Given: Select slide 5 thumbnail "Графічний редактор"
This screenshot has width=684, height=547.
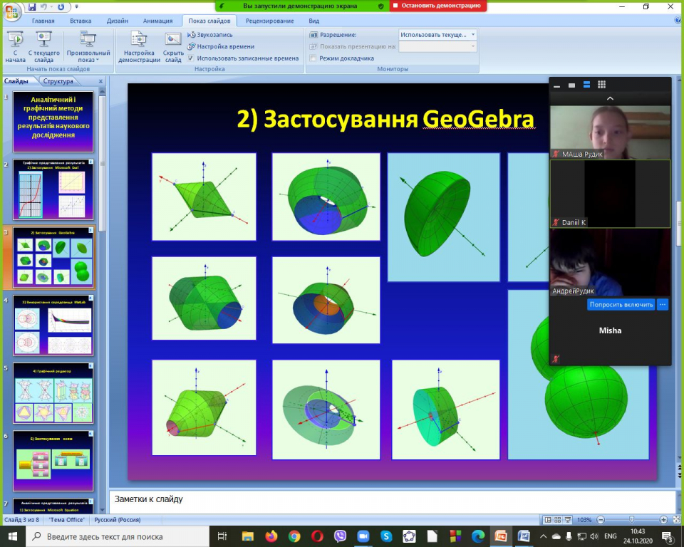Looking at the screenshot, I should tap(53, 393).
